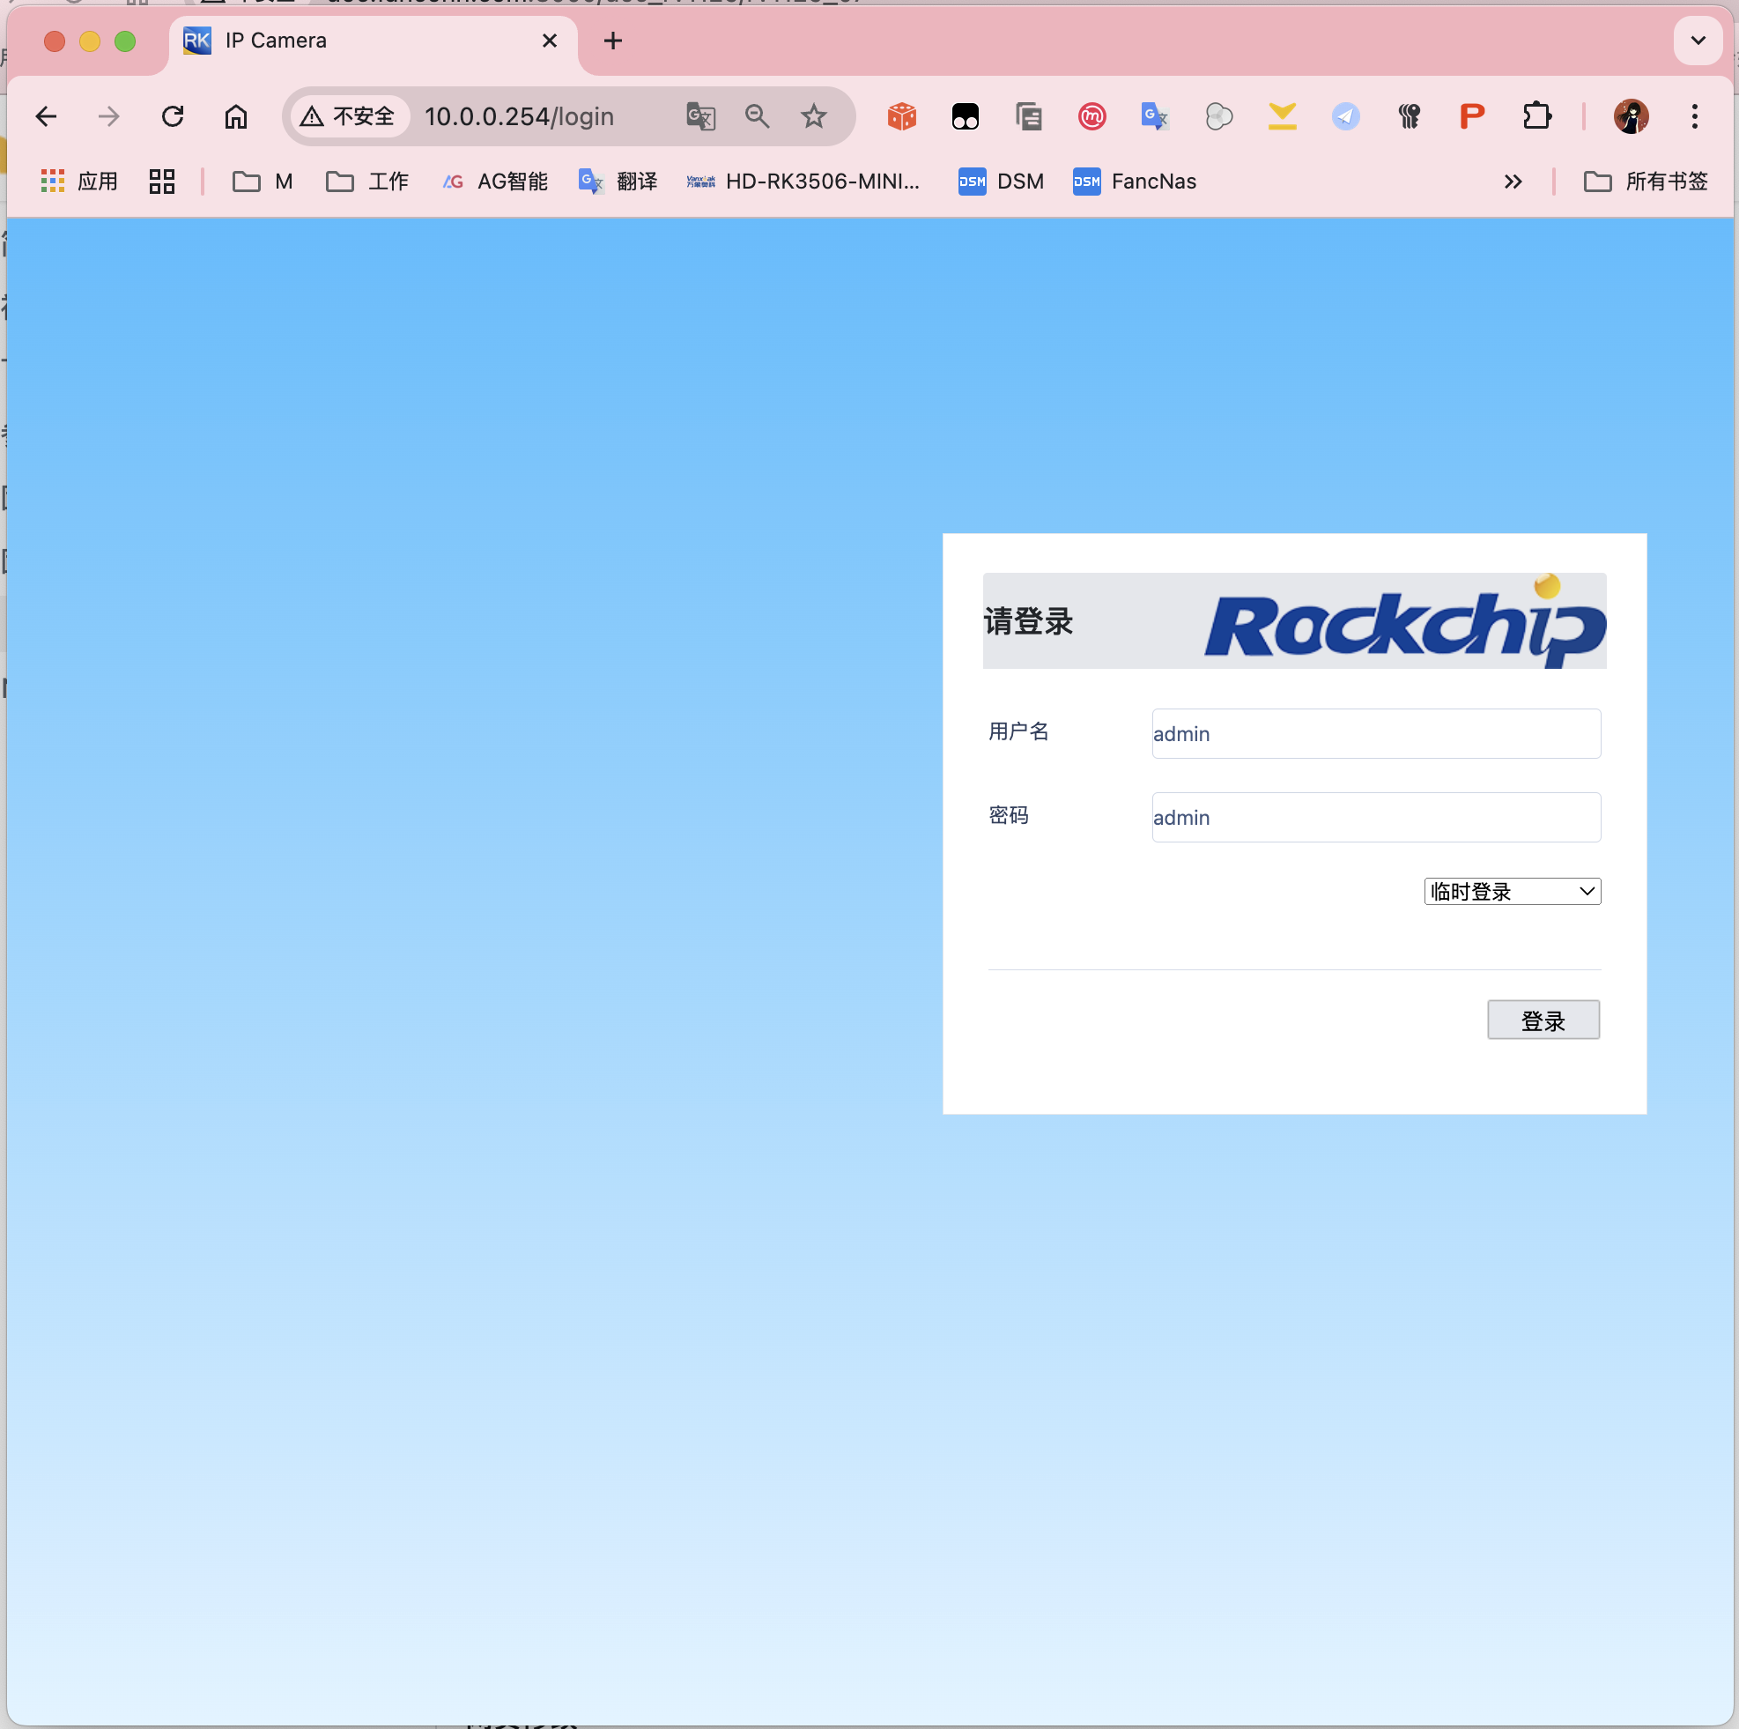The height and width of the screenshot is (1729, 1739).
Task: Open the HD-RK3506-MINI bookmark
Action: coord(803,181)
